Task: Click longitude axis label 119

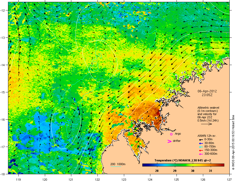Action: tap(18, 179)
